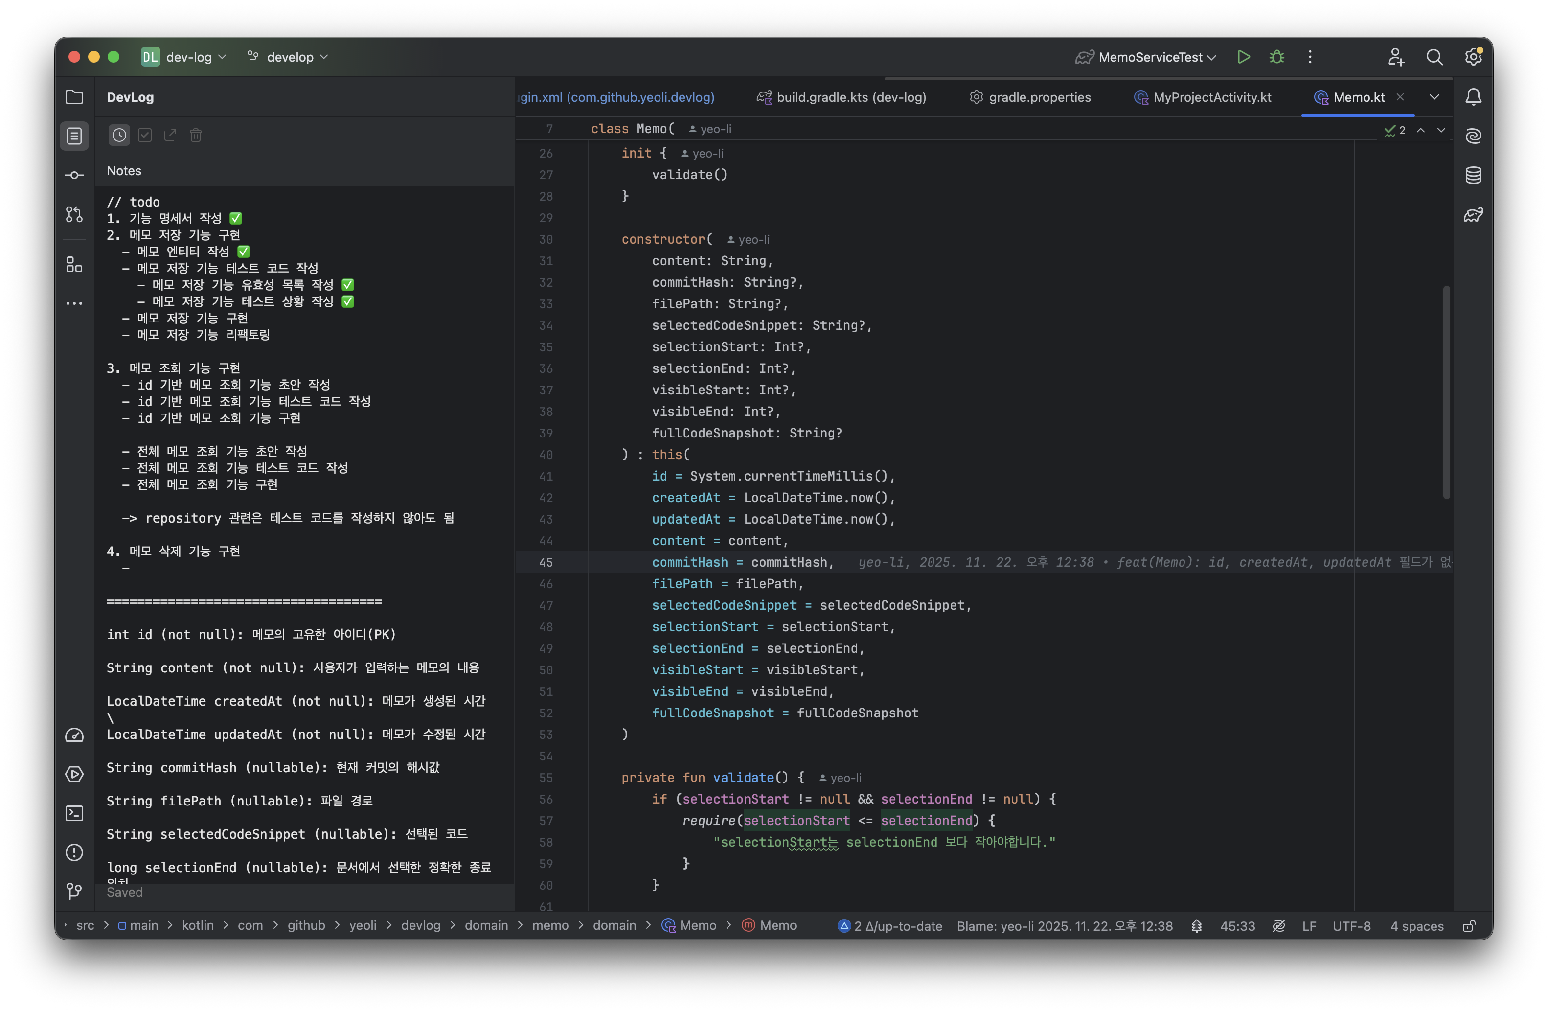The width and height of the screenshot is (1548, 1012).
Task: Toggle the notes history clock button
Action: pyautogui.click(x=119, y=135)
